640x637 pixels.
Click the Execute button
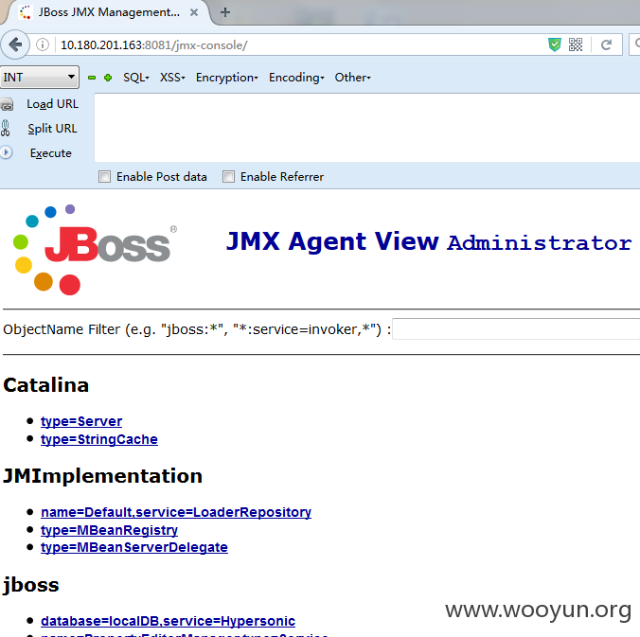(50, 153)
